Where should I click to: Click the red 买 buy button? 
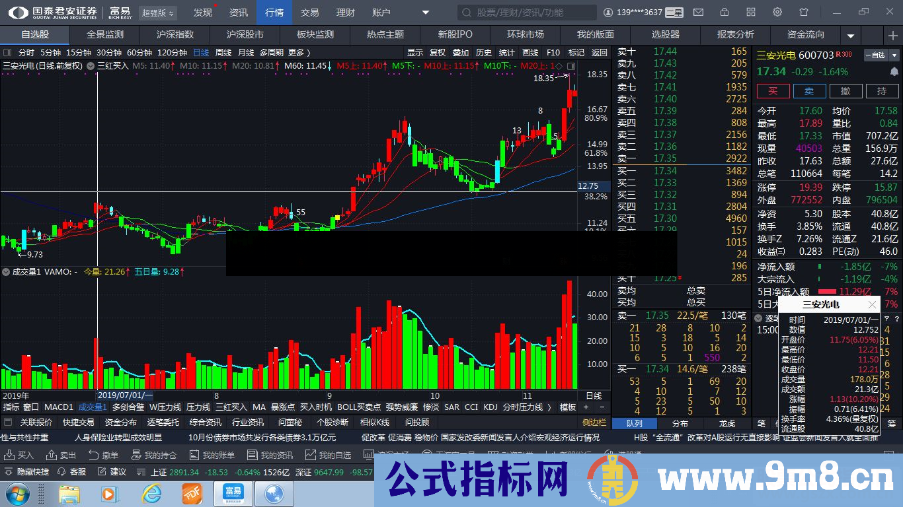pyautogui.click(x=773, y=90)
